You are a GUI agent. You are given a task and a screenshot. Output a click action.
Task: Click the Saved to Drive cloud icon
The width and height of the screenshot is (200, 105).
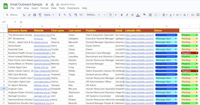(x=58, y=5)
